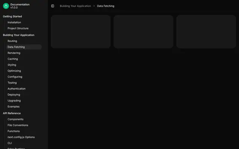Select Data Fetching in sidebar
239x149 pixels.
24,47
